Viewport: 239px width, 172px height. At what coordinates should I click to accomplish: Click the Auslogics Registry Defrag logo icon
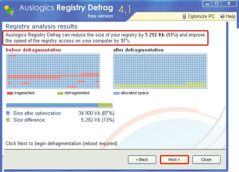tap(10, 10)
